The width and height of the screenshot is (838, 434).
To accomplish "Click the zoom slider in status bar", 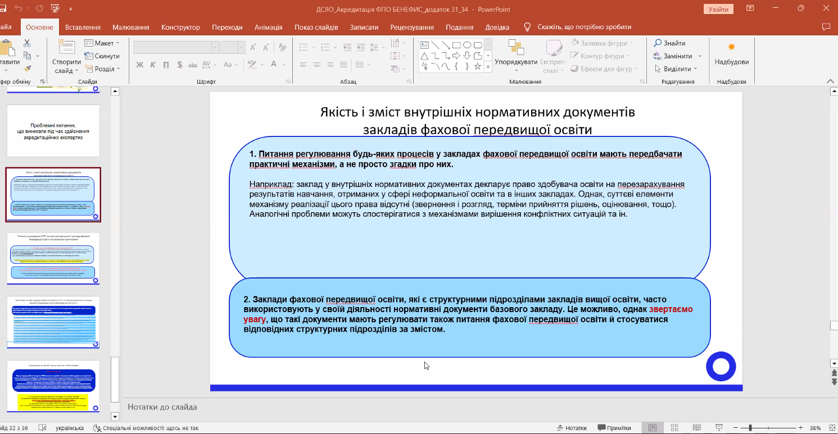I will [768, 428].
